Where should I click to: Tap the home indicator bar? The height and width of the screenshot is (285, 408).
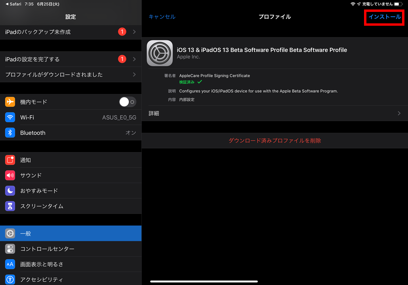tap(204, 281)
